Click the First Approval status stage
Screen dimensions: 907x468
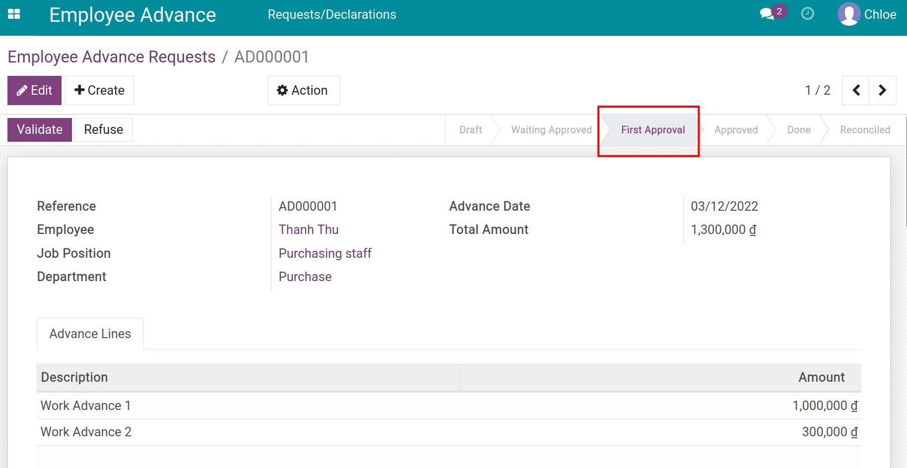click(652, 130)
